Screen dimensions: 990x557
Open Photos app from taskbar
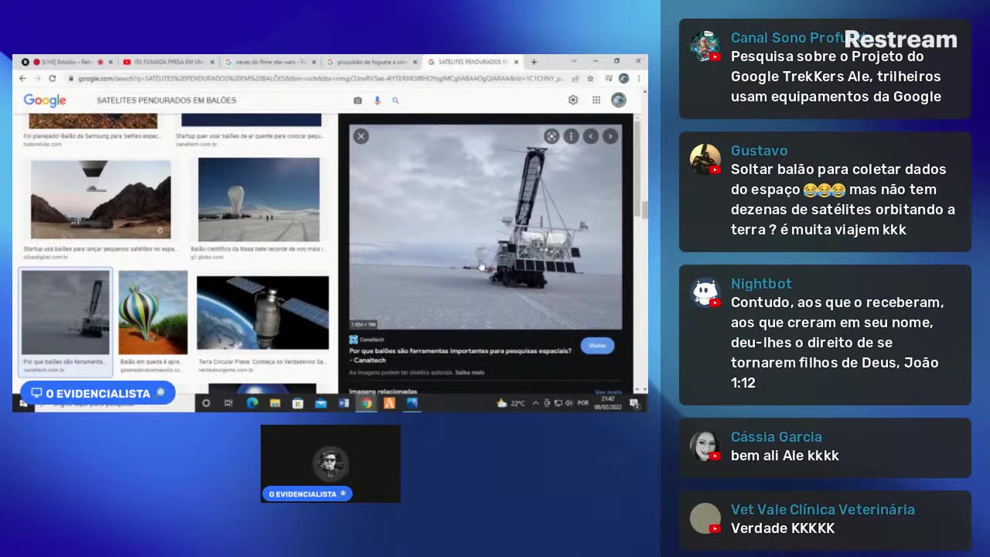coord(412,403)
